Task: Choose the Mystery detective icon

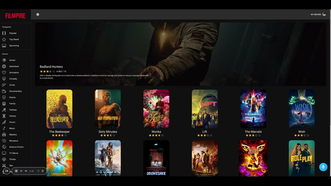Action: tap(4, 135)
